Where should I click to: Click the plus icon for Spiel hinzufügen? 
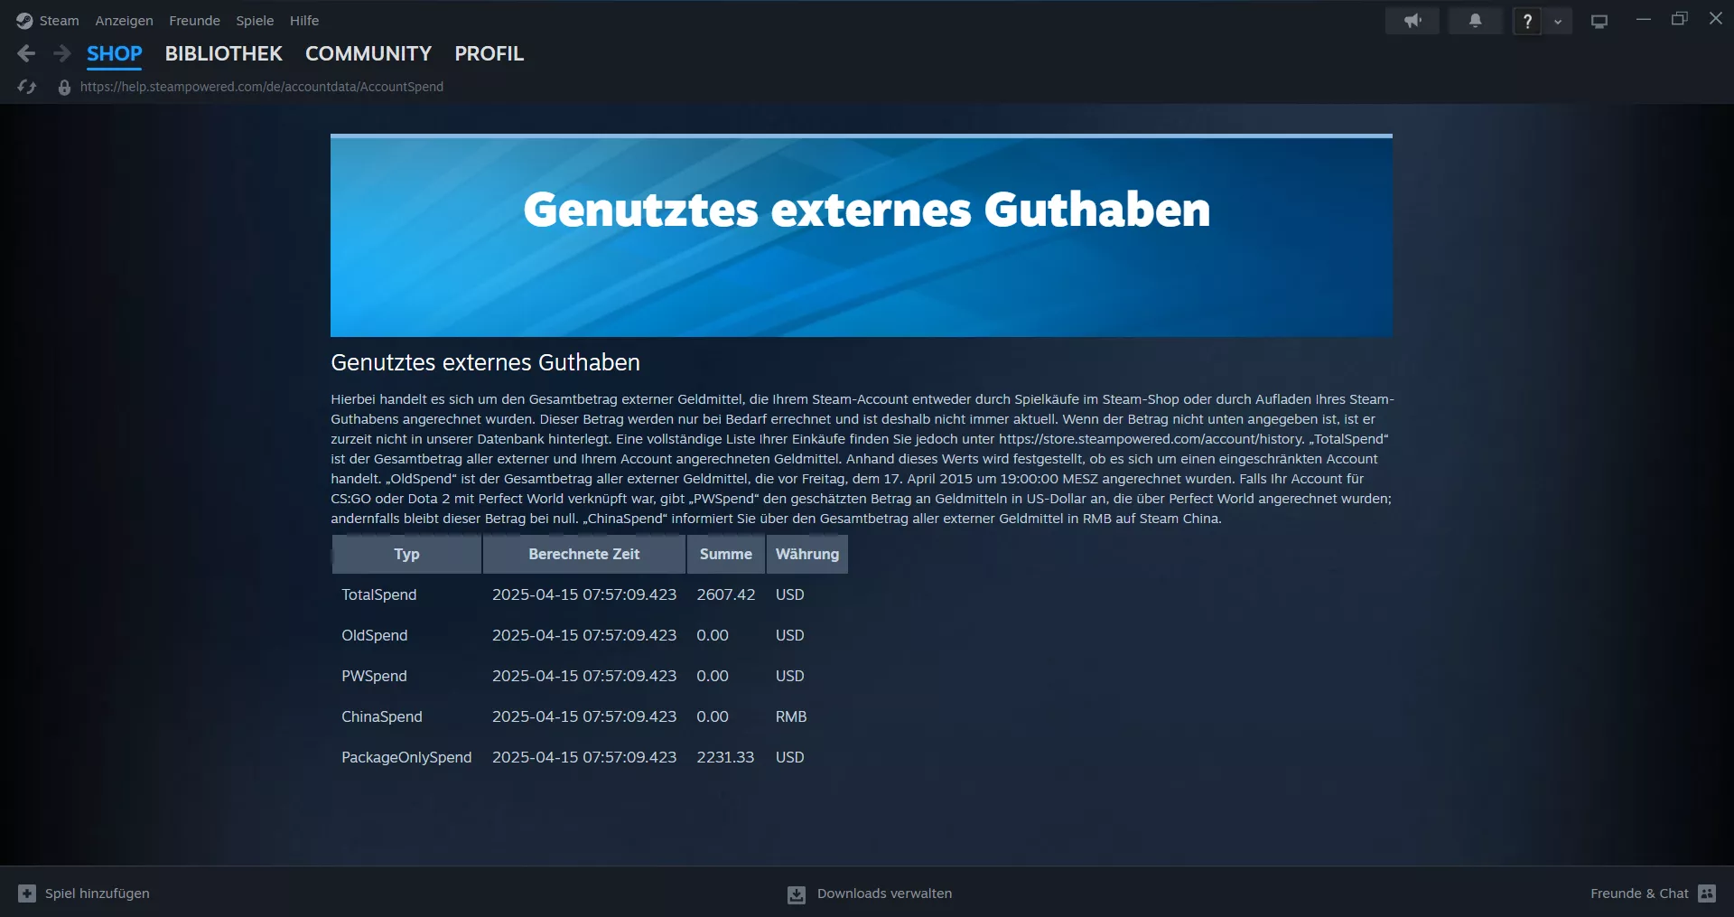coord(27,893)
